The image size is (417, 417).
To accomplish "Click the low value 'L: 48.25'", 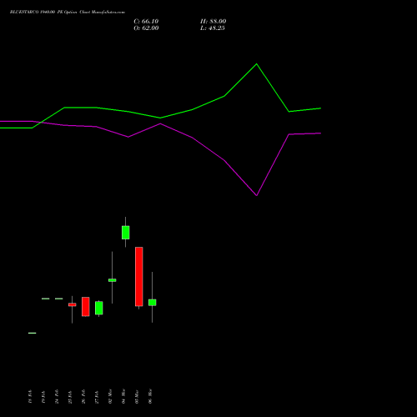I will coord(213,28).
